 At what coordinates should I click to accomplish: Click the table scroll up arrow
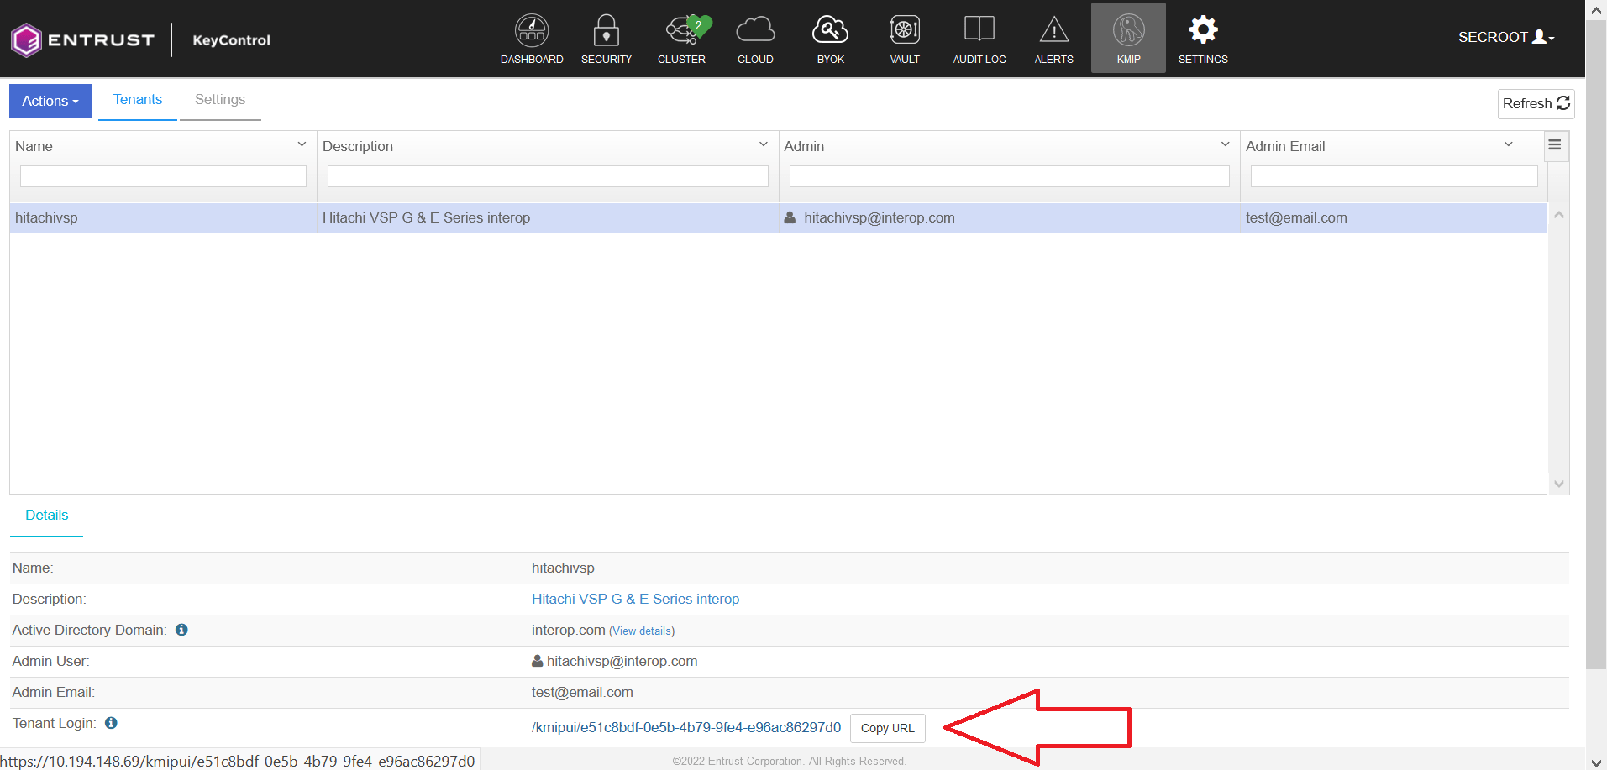(1559, 215)
